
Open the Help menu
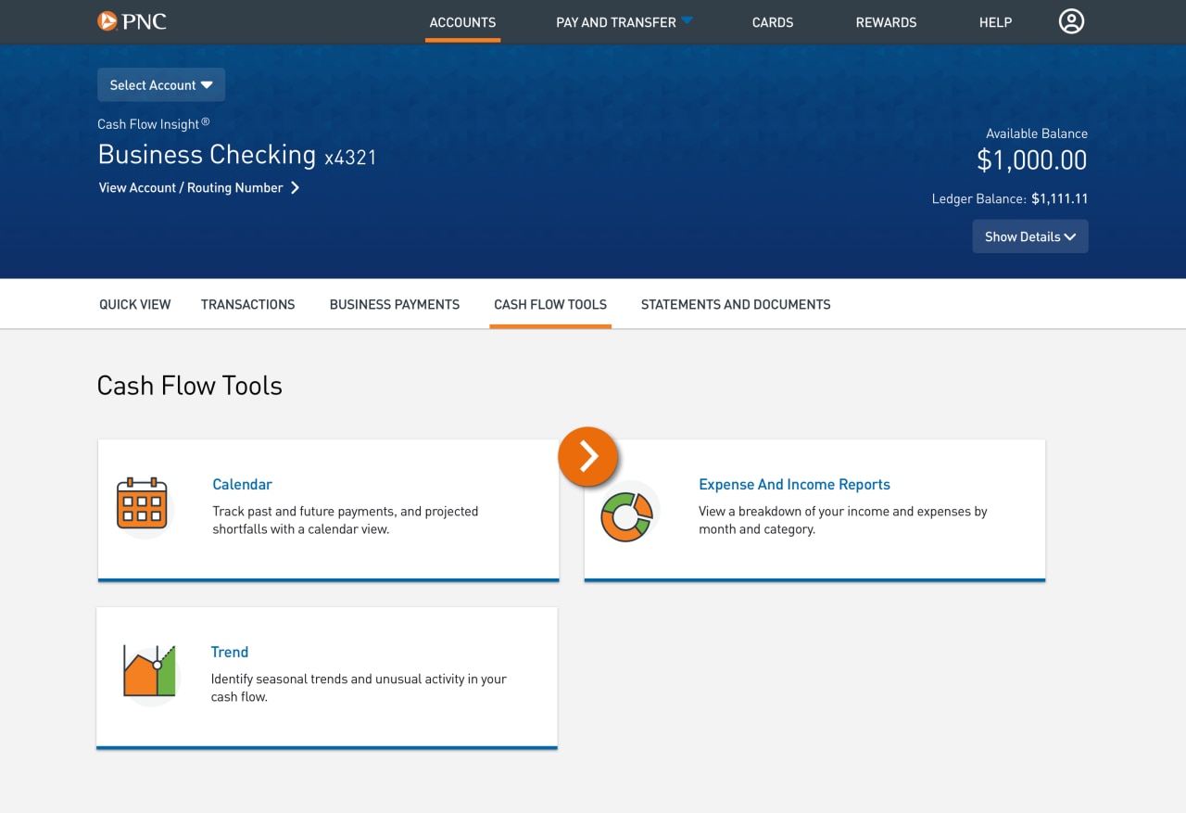995,22
